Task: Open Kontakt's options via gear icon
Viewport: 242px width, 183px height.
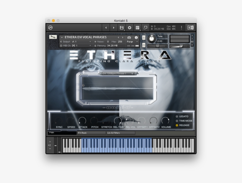Action: (129, 27)
